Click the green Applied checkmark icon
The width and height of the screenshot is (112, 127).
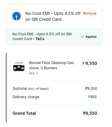[83, 37]
